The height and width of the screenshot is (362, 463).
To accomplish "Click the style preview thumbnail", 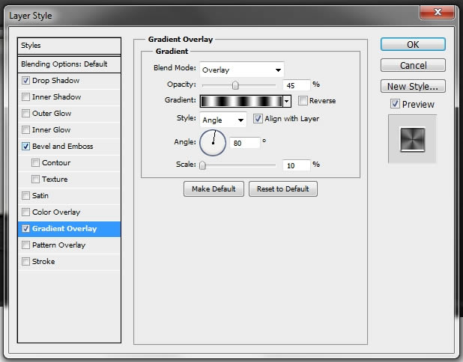I will 412,139.
